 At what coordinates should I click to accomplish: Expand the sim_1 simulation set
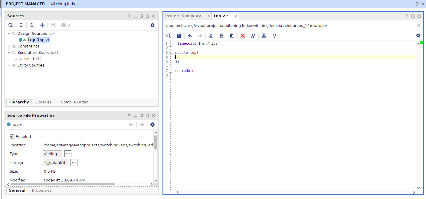tap(16, 59)
